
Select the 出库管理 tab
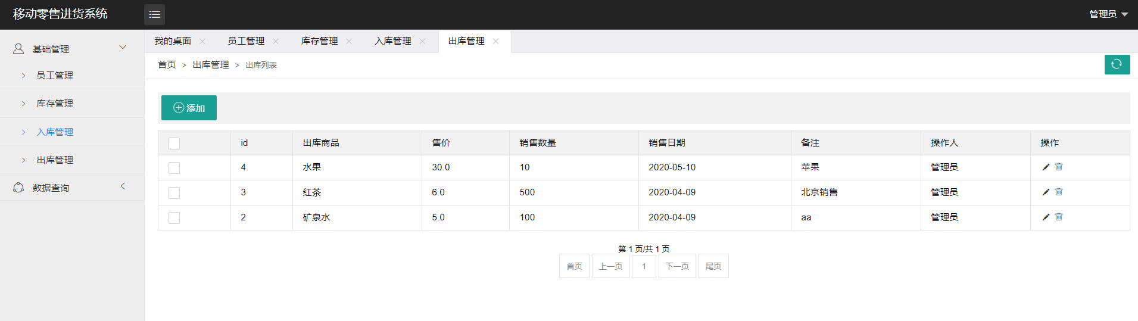coord(466,41)
